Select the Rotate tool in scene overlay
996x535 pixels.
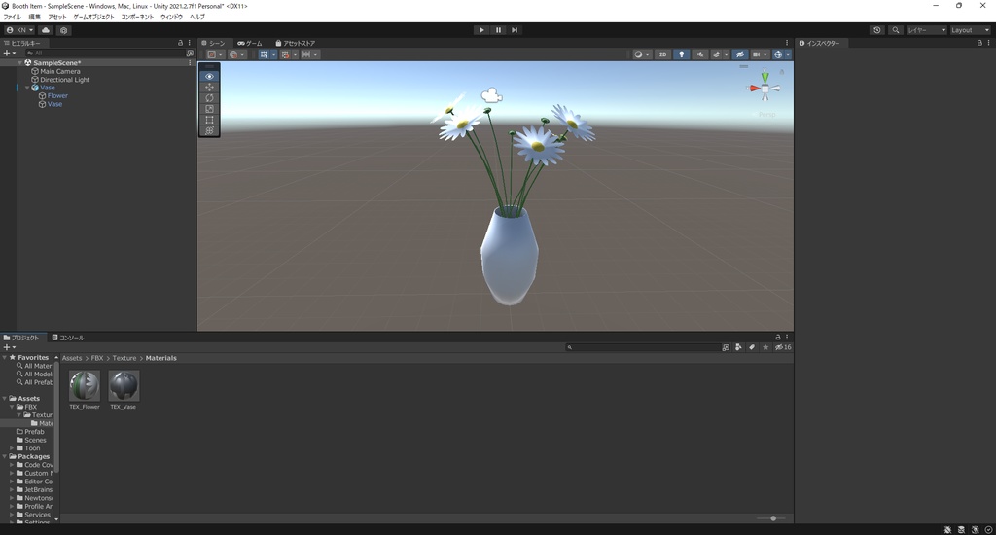[x=209, y=98]
